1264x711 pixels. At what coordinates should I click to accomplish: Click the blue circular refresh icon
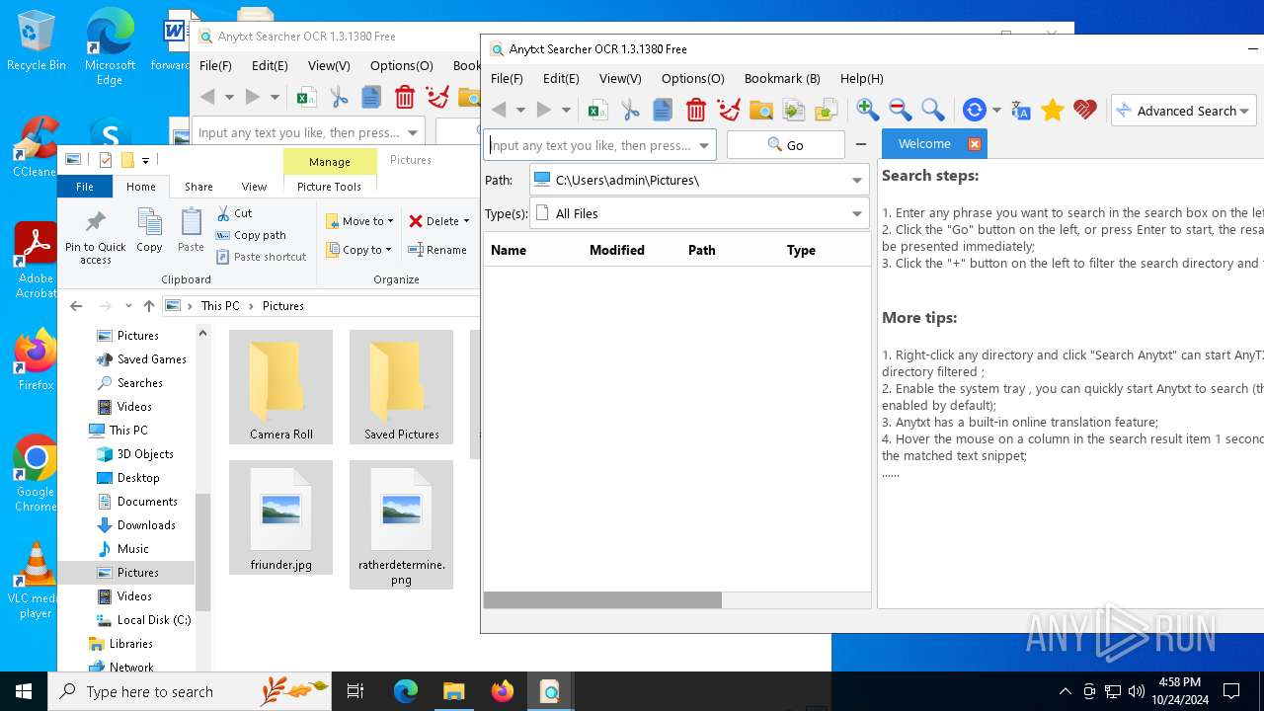[x=974, y=110]
